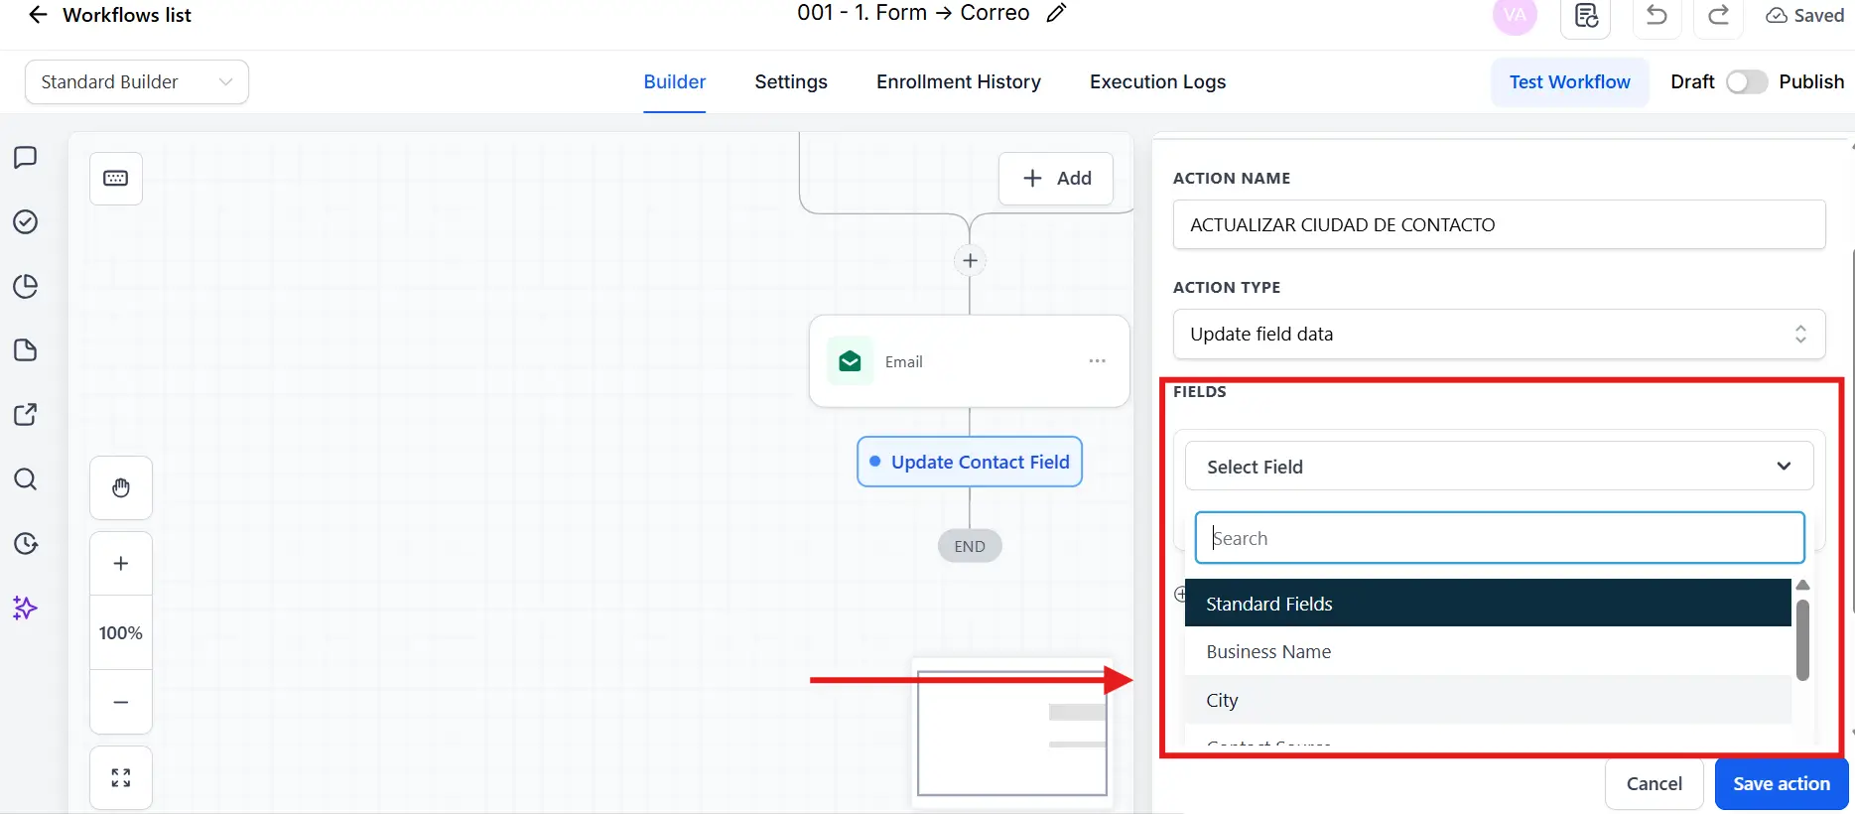
Task: Click the field list scrollbar thumb
Action: (1802, 639)
